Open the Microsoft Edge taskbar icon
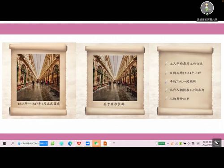This screenshot has width=224, height=168. pos(70,143)
